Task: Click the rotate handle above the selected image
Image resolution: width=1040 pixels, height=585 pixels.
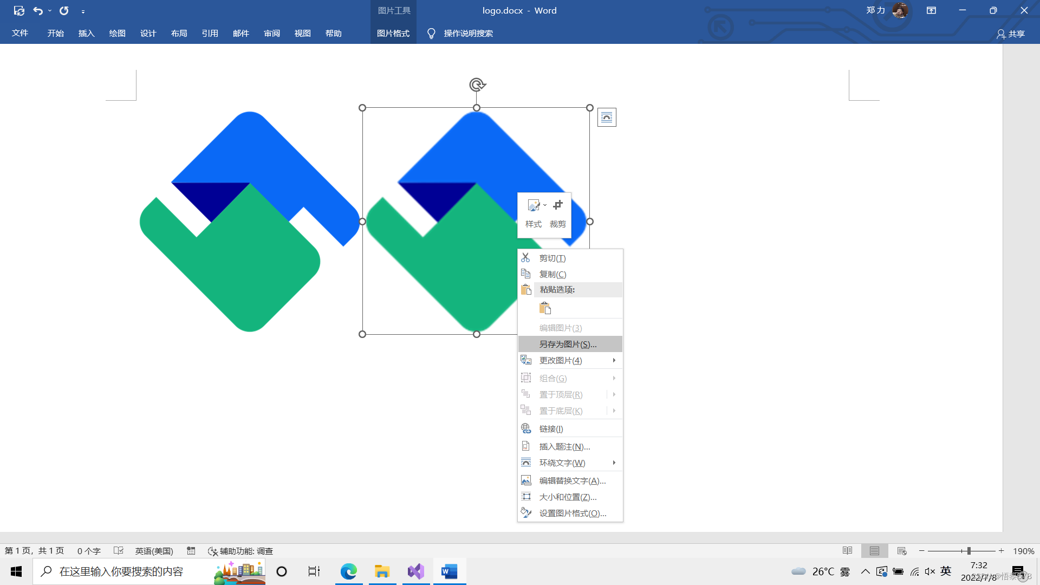Action: click(477, 84)
